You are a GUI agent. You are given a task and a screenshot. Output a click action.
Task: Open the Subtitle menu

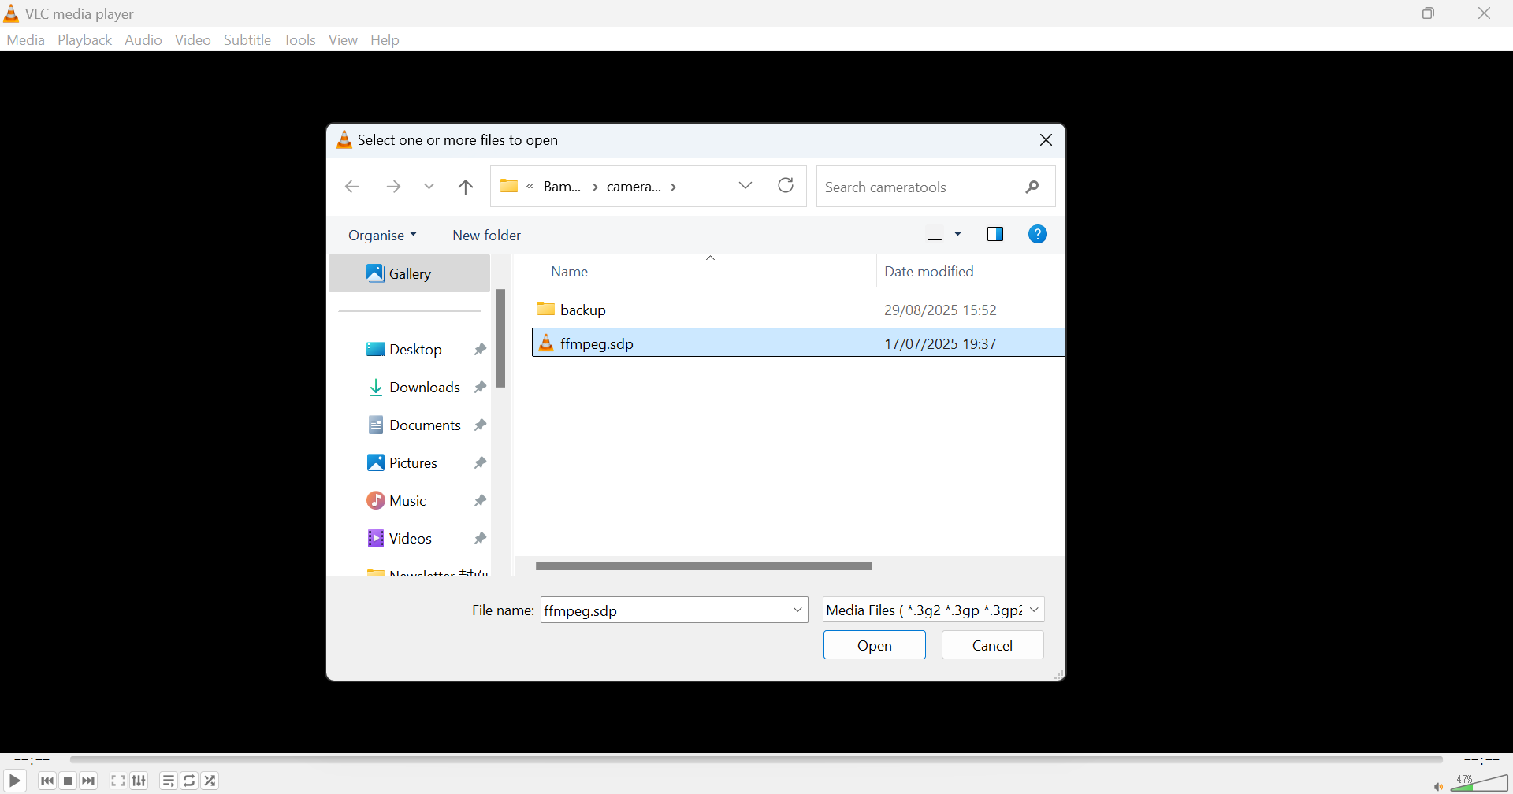click(x=247, y=39)
